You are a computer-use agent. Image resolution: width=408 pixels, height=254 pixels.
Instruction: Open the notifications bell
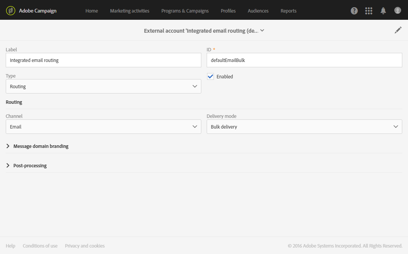(x=383, y=11)
